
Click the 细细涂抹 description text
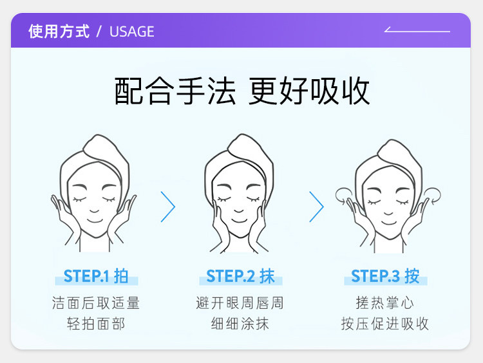coord(240,324)
